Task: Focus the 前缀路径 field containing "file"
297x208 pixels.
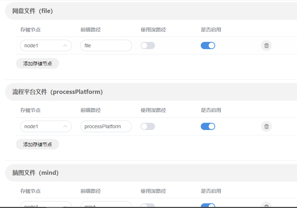Action: (x=106, y=45)
